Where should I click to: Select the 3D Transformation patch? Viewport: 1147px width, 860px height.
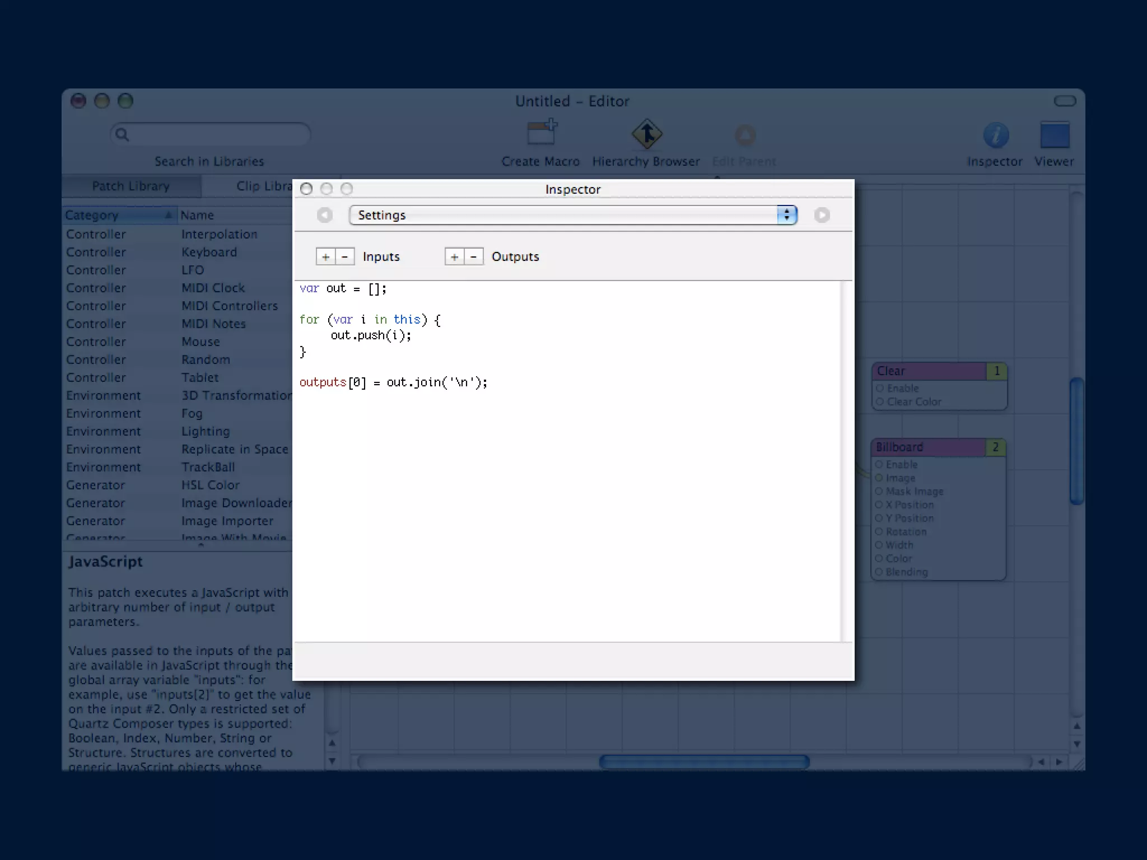[x=177, y=395]
